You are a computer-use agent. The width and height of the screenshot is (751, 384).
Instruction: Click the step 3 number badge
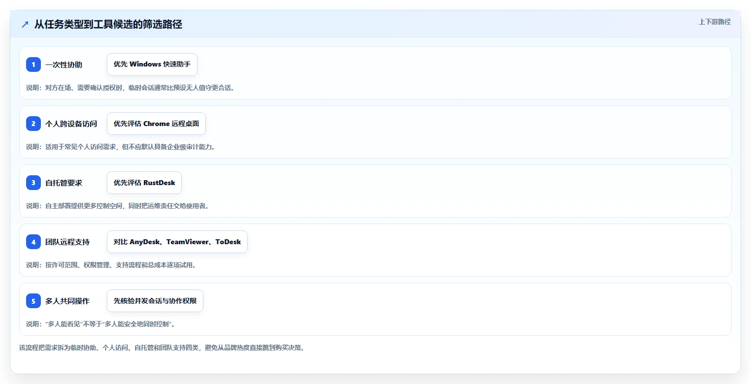pyautogui.click(x=33, y=183)
